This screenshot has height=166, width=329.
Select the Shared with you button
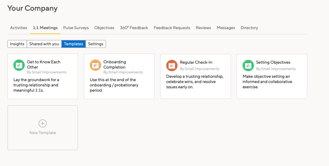[x=44, y=44]
